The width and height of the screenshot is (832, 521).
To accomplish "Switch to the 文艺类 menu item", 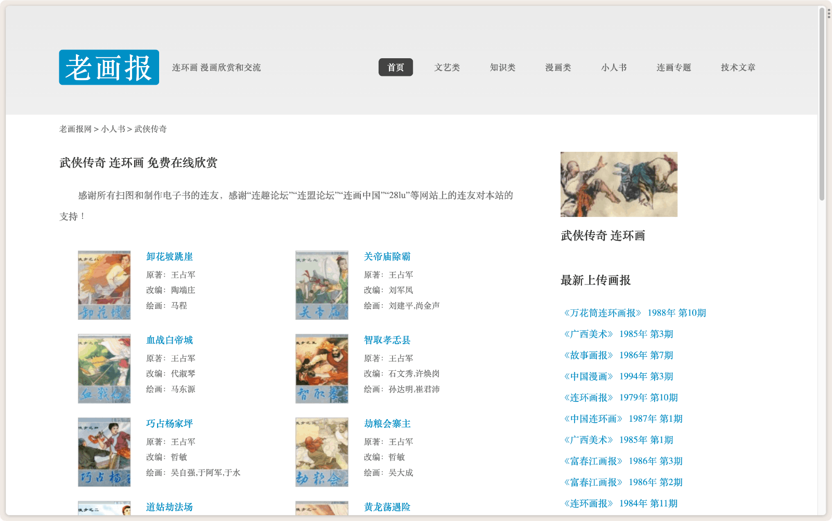I will 447,68.
